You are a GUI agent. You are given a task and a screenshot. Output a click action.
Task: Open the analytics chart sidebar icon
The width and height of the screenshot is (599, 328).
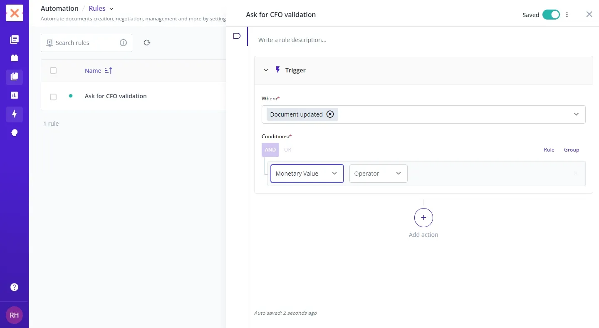[x=14, y=95]
